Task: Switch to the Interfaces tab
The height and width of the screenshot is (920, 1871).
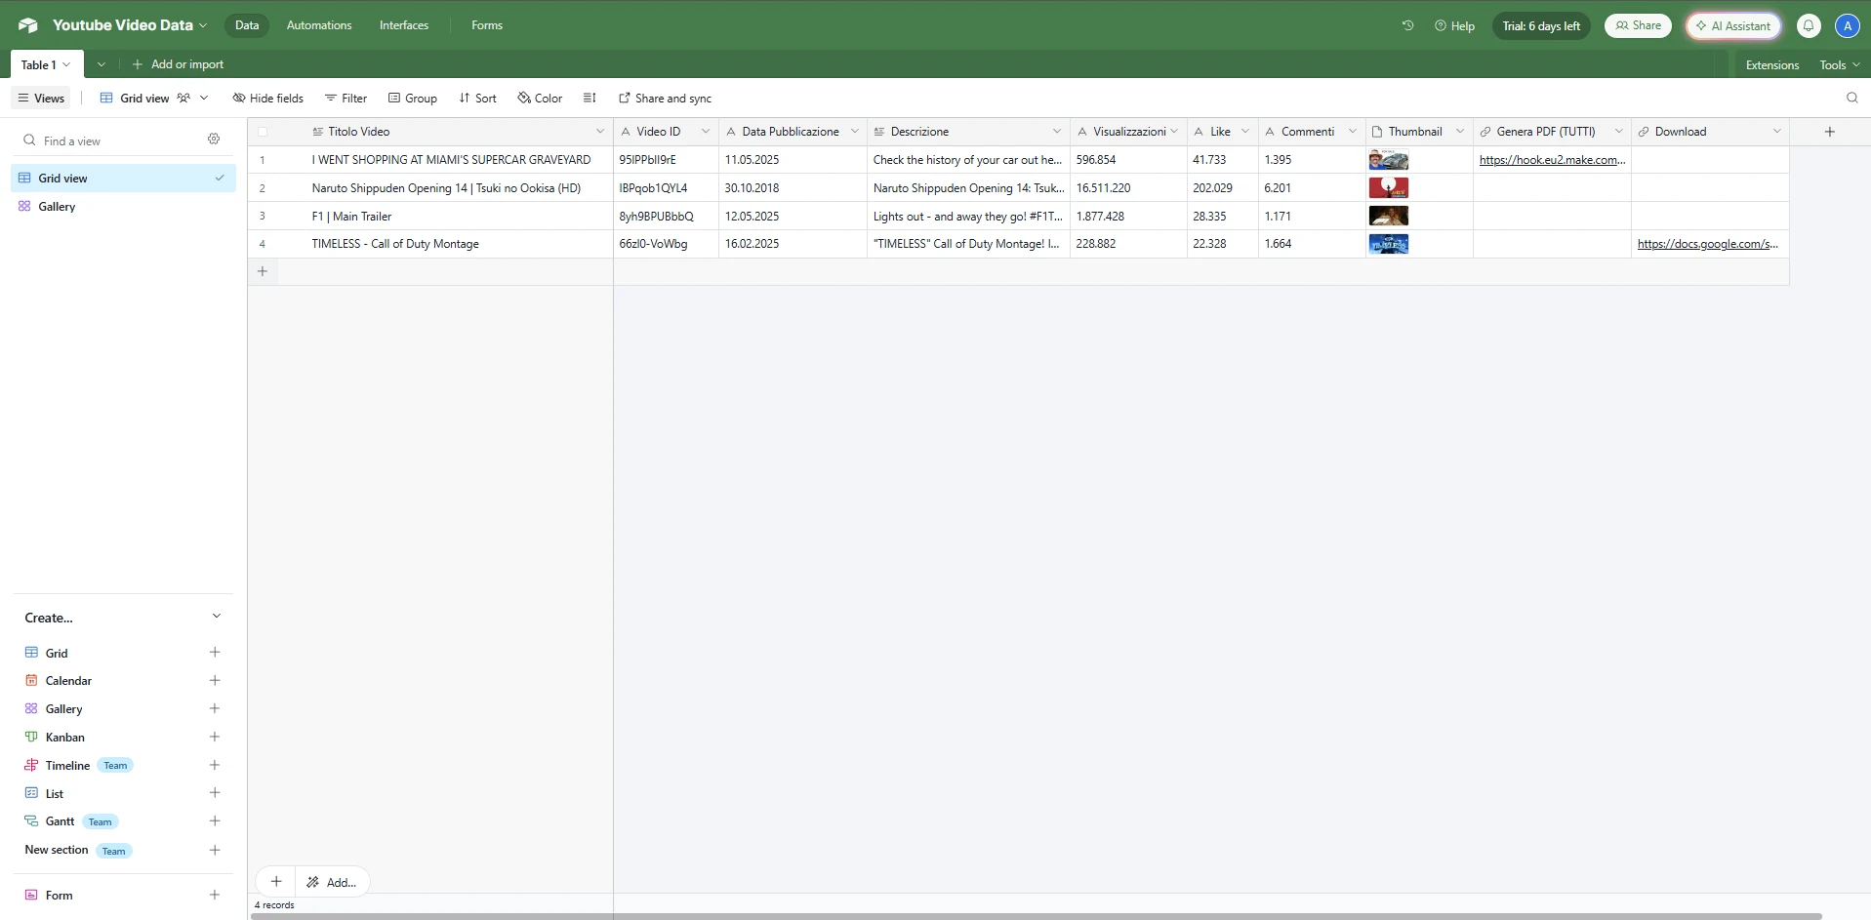Action: tap(404, 25)
